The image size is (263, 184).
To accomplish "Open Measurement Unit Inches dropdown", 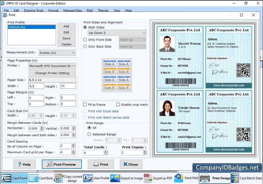I will point(57,53).
